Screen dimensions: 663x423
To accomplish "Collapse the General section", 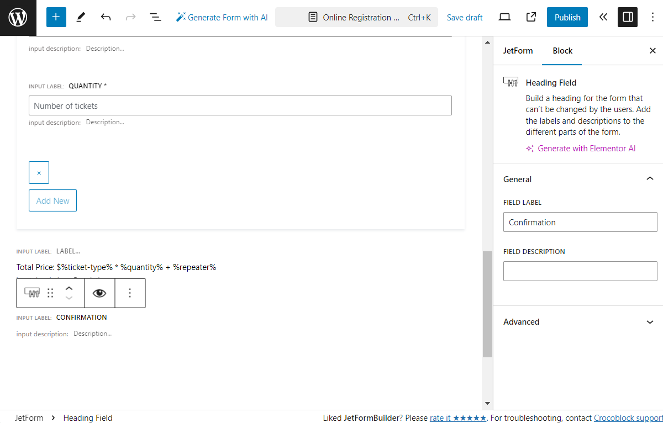I will 578,179.
